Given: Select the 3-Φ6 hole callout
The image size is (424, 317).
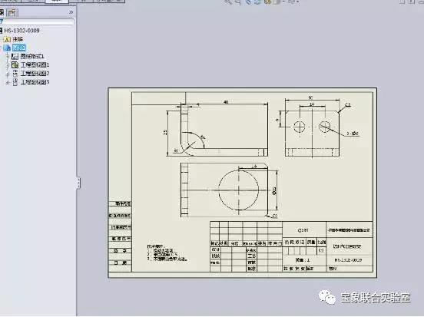Looking at the screenshot, I should tap(353, 134).
